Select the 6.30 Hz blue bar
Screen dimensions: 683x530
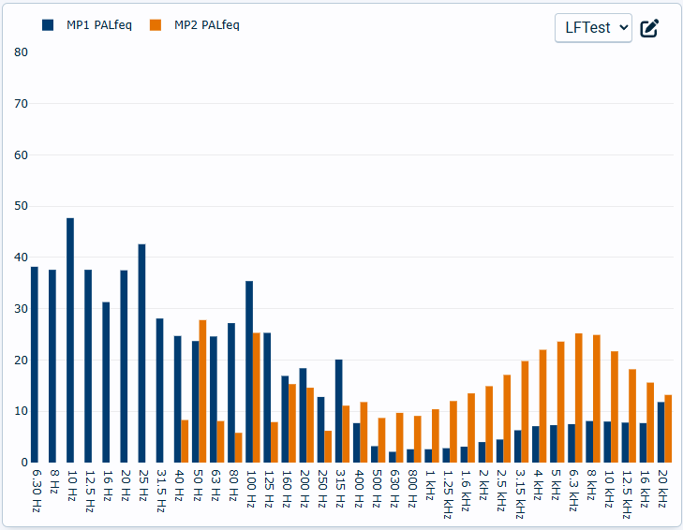coord(35,364)
